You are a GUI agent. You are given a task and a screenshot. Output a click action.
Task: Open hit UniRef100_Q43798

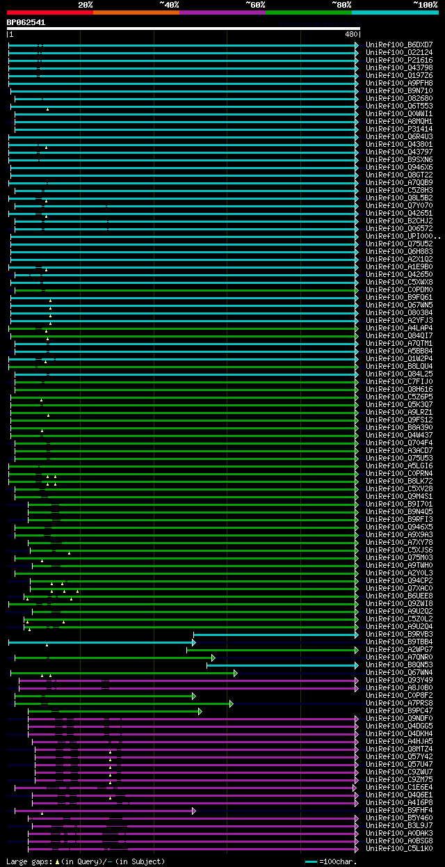pyautogui.click(x=400, y=67)
